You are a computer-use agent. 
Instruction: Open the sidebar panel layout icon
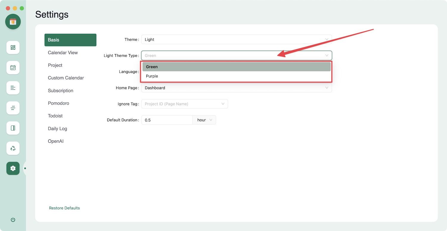tap(13, 128)
